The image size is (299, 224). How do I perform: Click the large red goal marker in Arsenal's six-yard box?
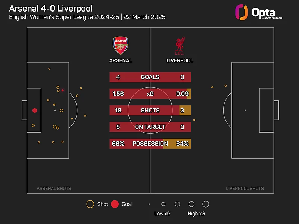35,111
